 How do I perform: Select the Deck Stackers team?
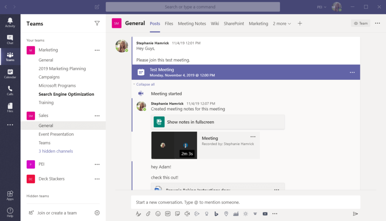(51, 179)
